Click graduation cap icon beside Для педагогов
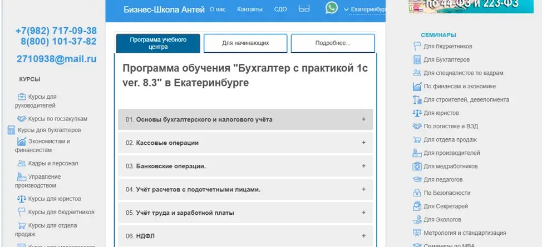 click(417, 179)
